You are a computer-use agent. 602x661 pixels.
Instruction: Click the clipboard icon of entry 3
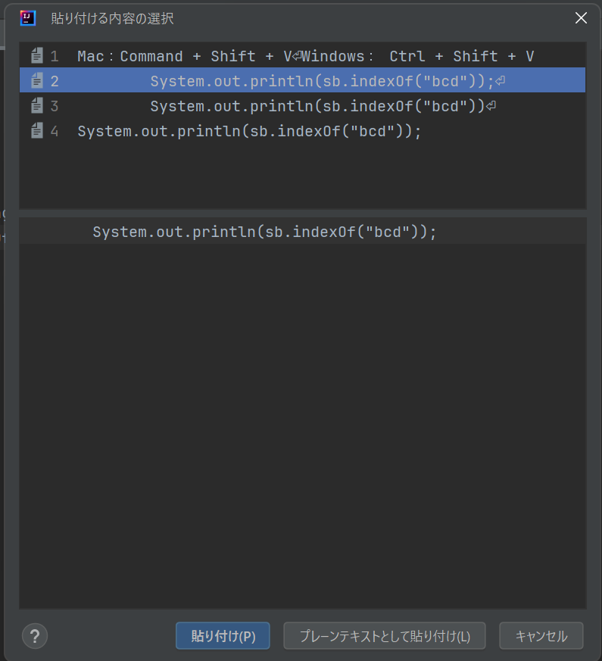coord(37,106)
